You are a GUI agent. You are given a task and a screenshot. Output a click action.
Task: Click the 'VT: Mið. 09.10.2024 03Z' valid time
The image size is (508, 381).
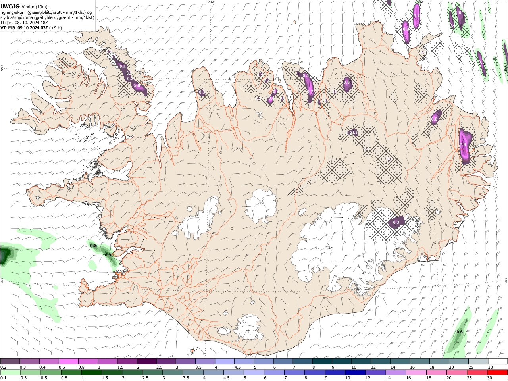[25, 28]
